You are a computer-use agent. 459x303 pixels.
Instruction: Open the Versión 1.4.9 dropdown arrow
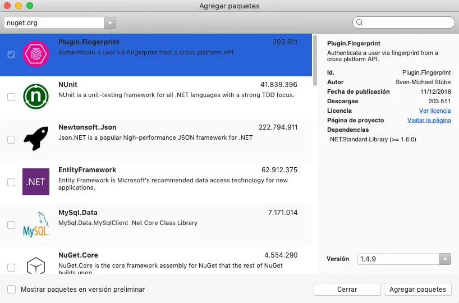click(x=445, y=259)
